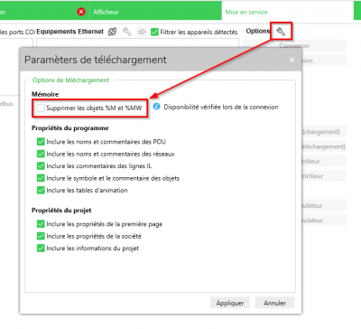Toggle Inclure les propriétés de la société

(x=41, y=236)
